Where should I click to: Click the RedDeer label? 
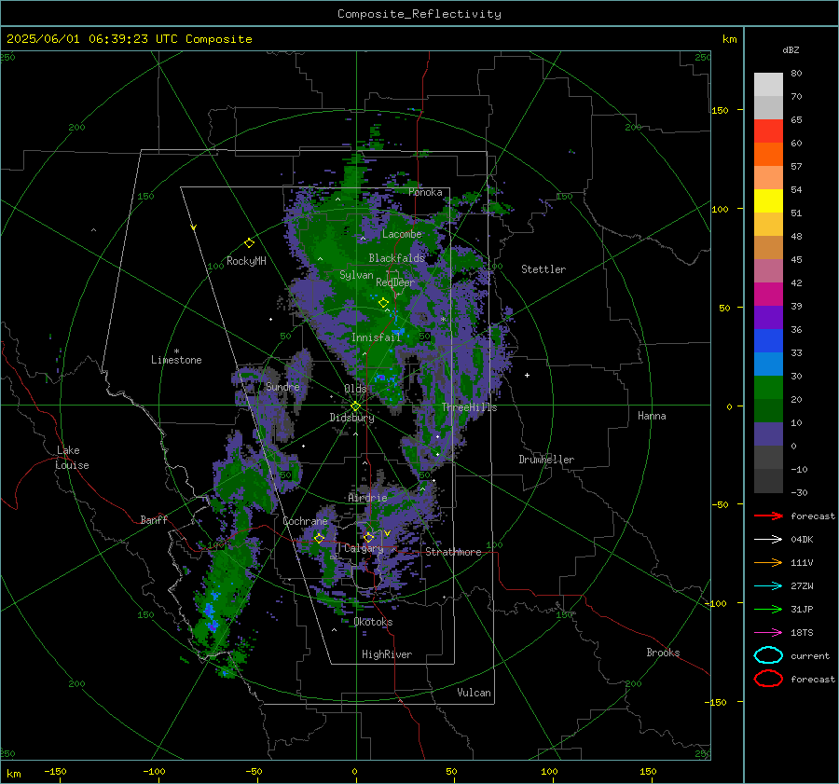(395, 282)
